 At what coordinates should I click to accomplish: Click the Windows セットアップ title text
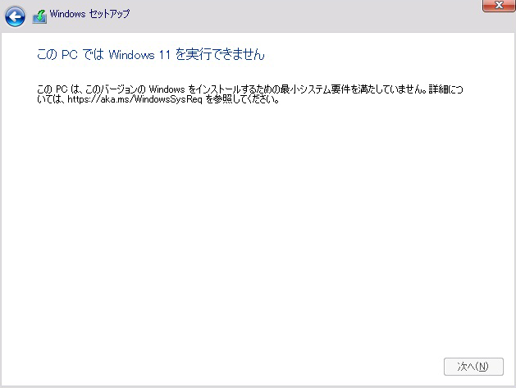(89, 15)
